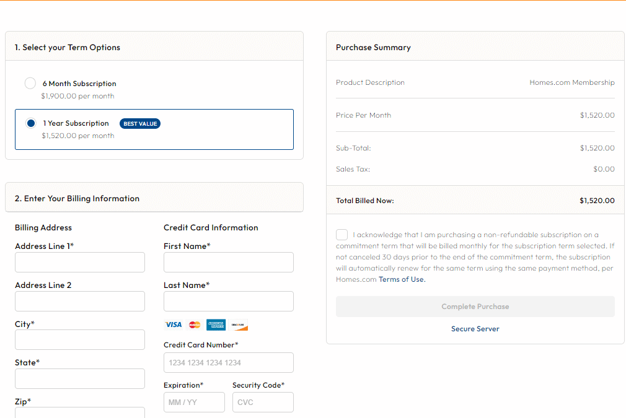Image resolution: width=626 pixels, height=418 pixels.
Task: Click the Price Per Month amount value
Action: (597, 115)
